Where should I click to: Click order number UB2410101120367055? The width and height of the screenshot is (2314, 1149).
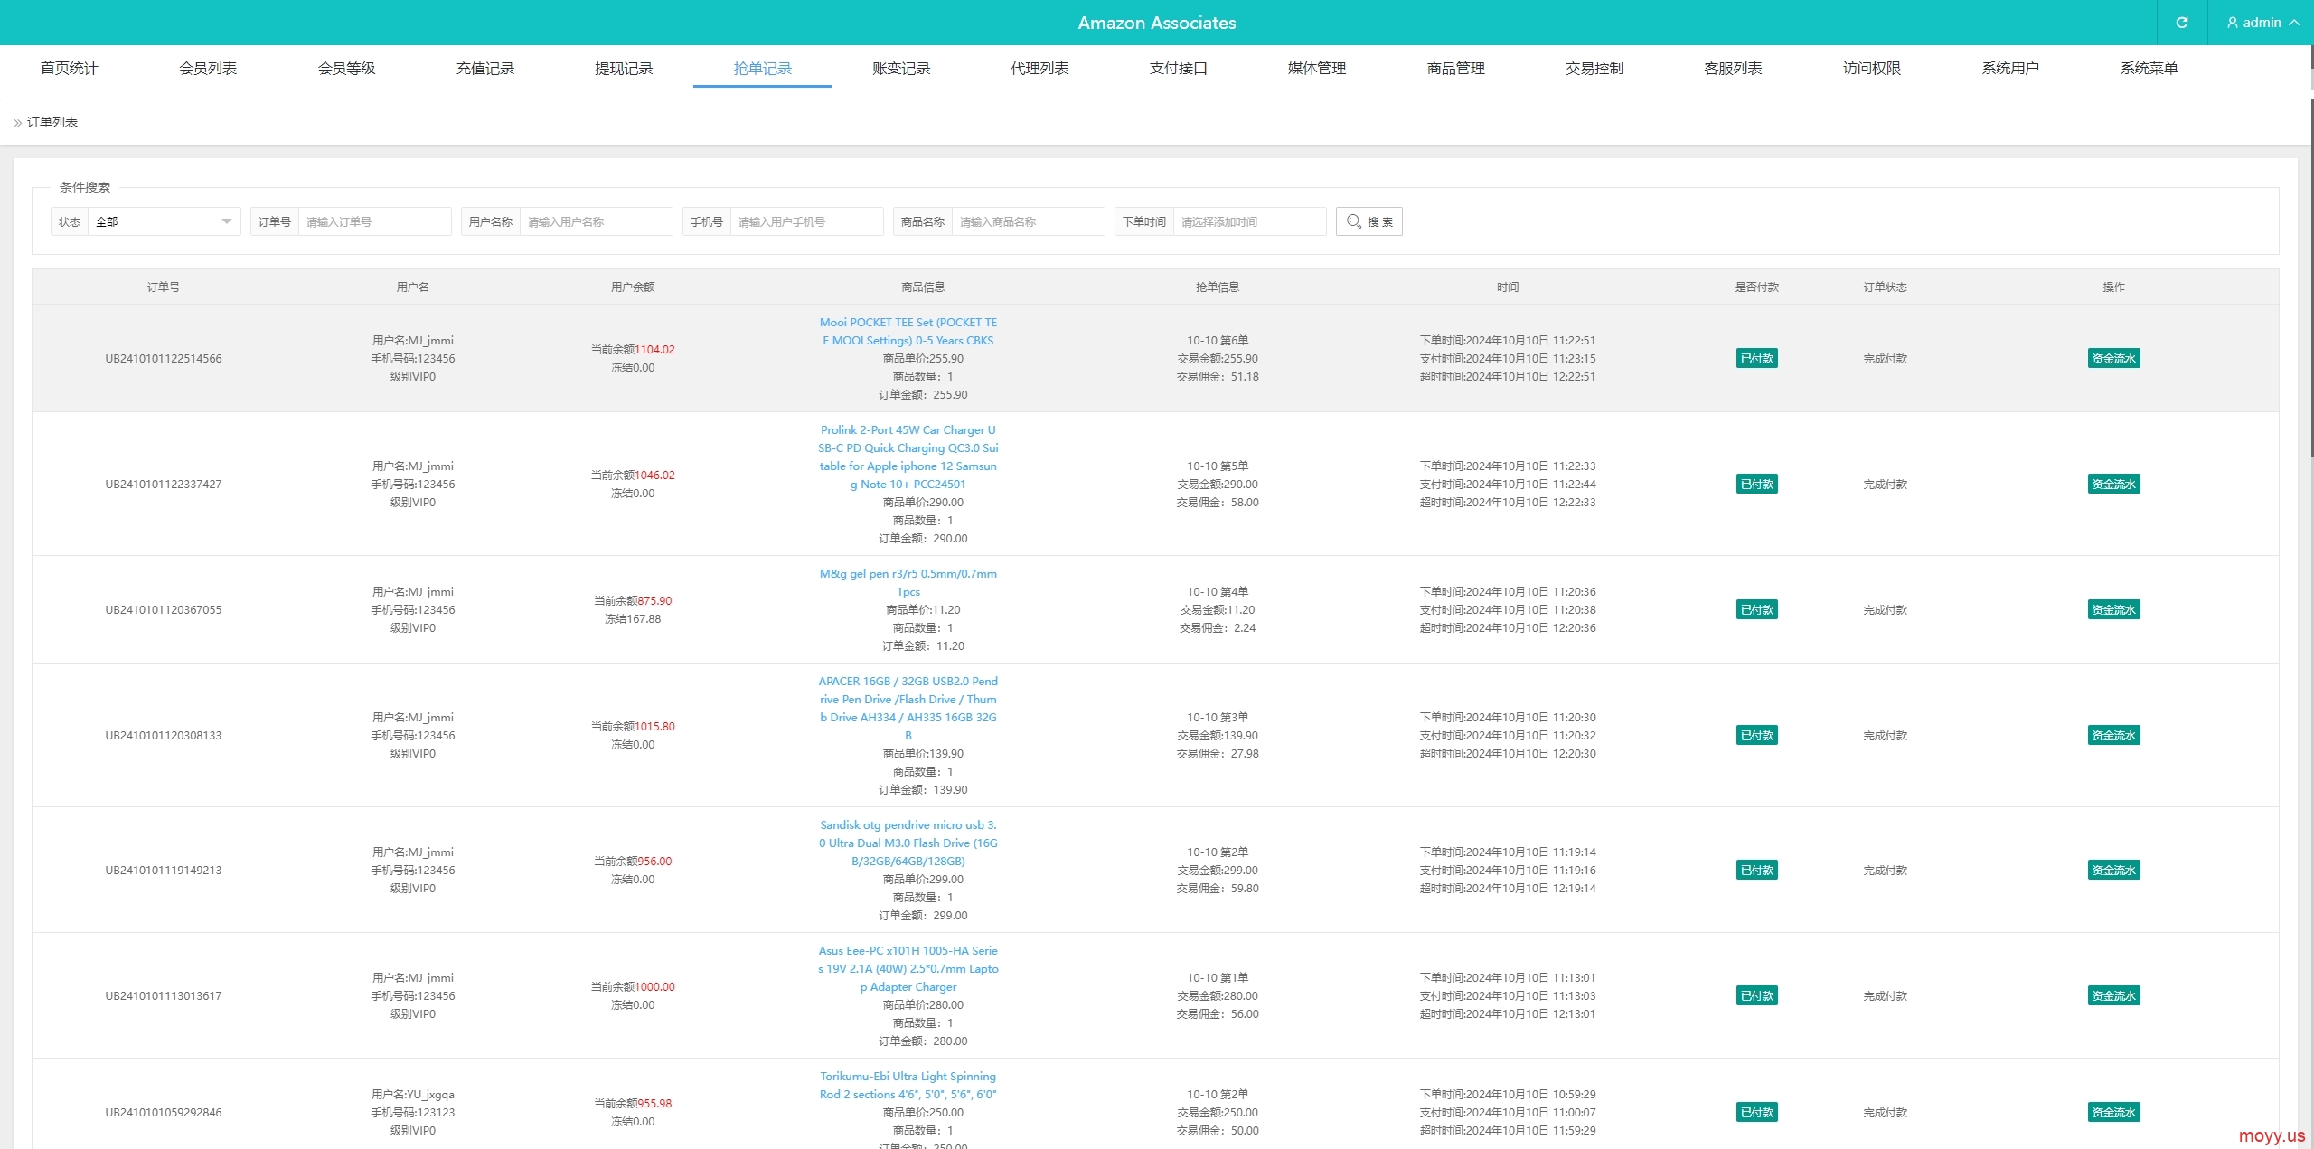tap(164, 609)
